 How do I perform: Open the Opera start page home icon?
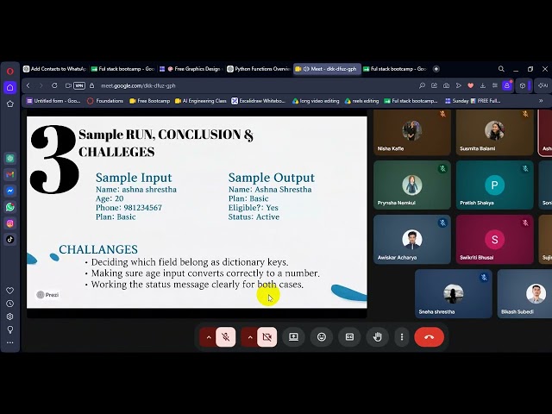9,88
